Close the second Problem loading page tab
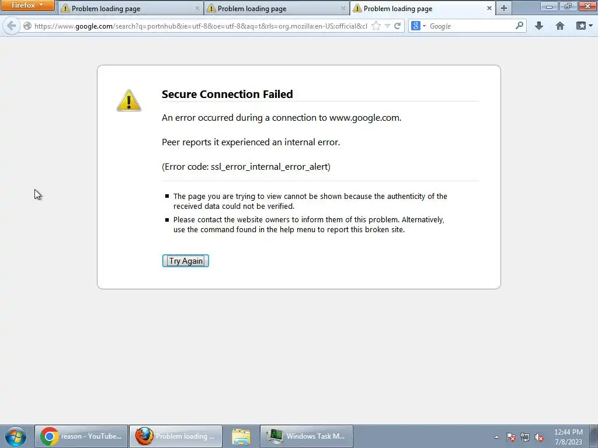This screenshot has height=448, width=598. pos(343,8)
